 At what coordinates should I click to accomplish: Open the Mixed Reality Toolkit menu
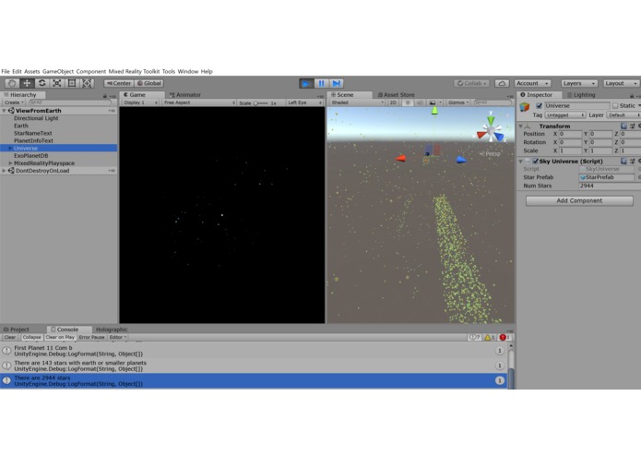(x=134, y=72)
